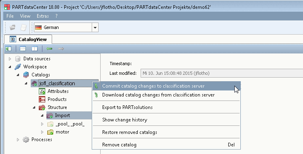Click the hide tree panel icon

coord(8,49)
